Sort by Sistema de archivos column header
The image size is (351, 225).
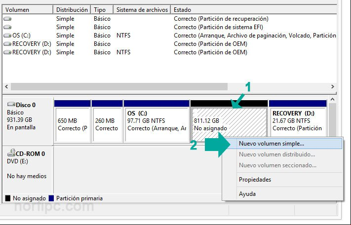coord(142,10)
